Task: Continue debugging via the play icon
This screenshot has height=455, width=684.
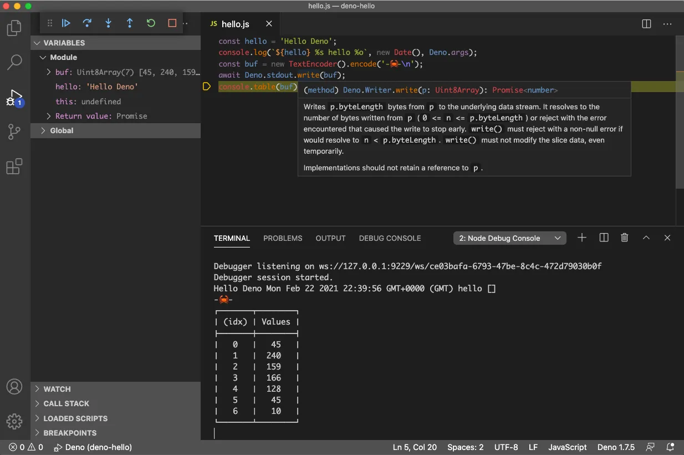Action: point(66,23)
